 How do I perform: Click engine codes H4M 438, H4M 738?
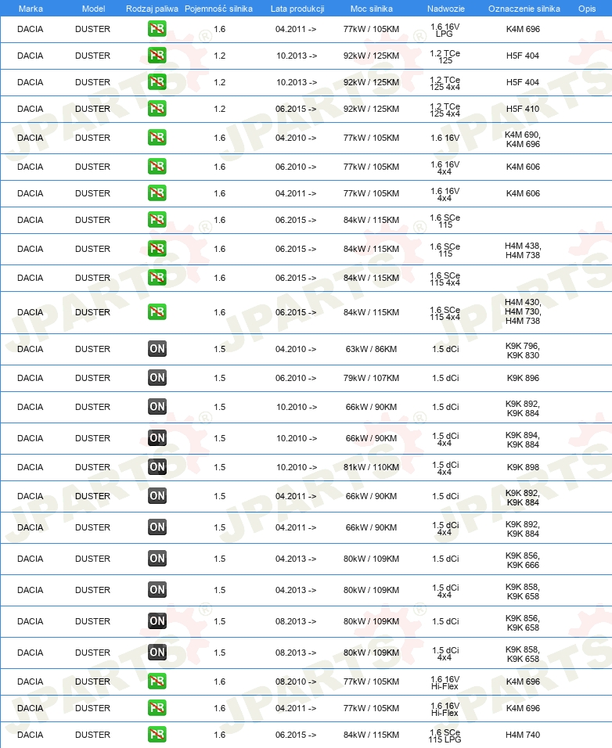tap(523, 250)
